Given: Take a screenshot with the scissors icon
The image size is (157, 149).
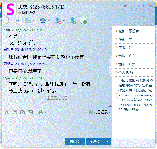Looking at the screenshot, I should [x=41, y=112].
